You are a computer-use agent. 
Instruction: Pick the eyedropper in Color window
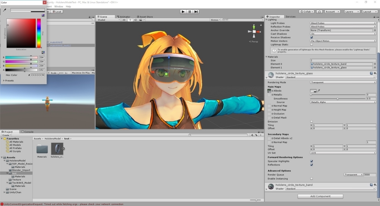pyautogui.click(x=4, y=10)
